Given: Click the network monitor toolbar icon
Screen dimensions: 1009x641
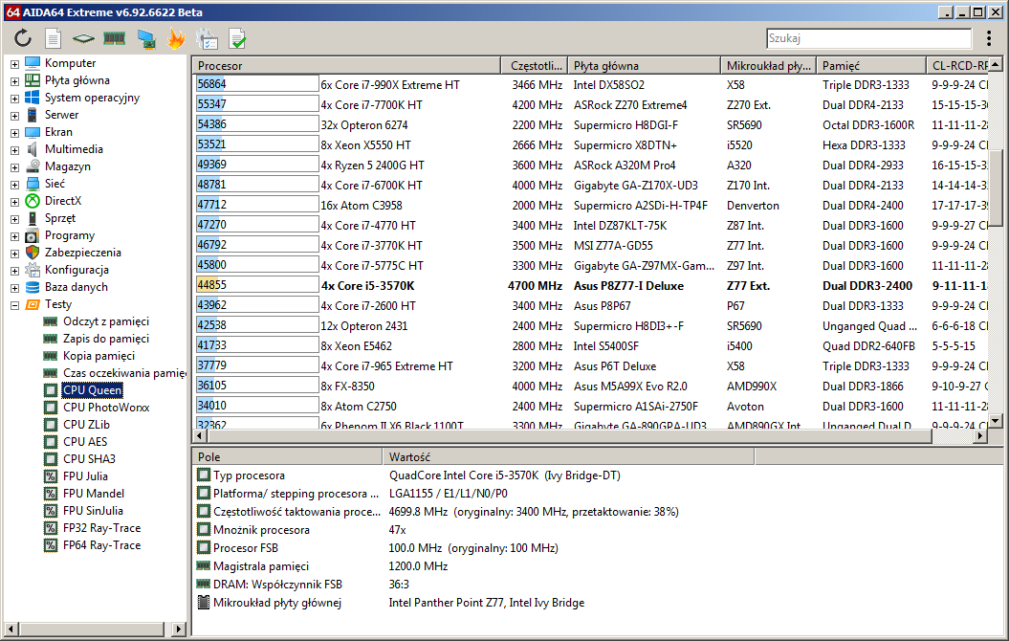Looking at the screenshot, I should coord(146,38).
